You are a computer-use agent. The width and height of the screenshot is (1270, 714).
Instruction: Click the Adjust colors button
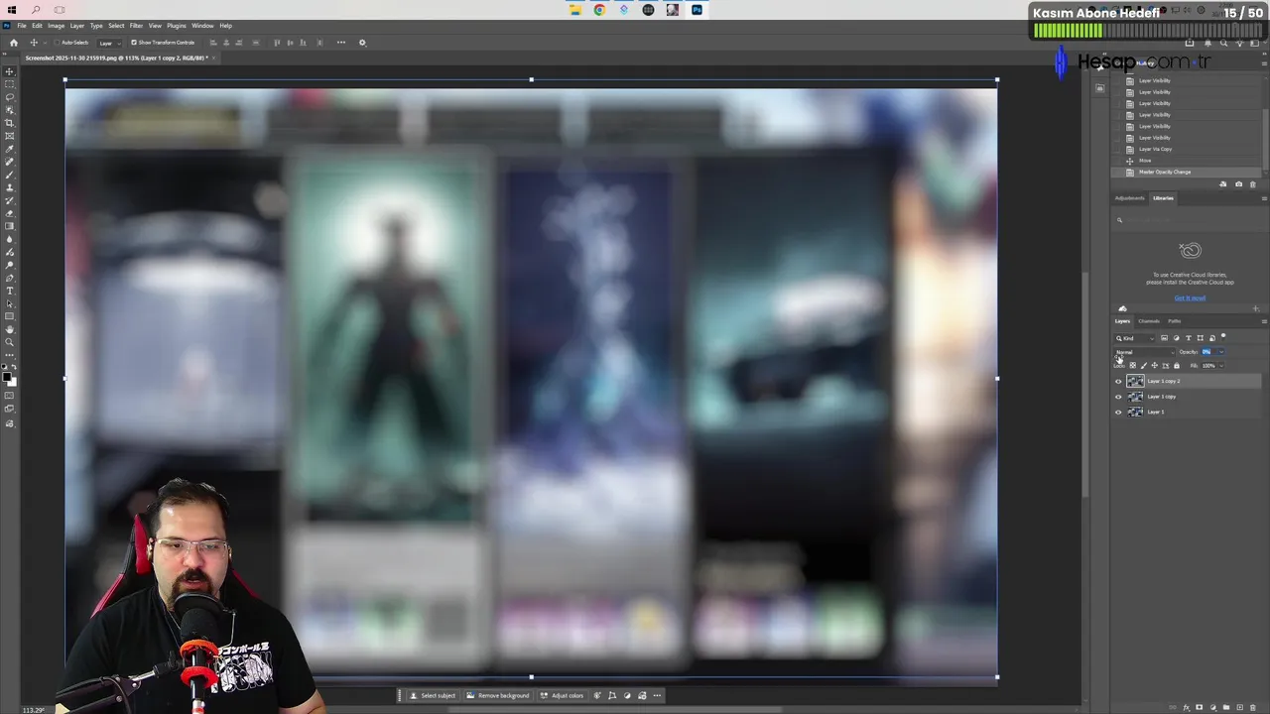563,695
